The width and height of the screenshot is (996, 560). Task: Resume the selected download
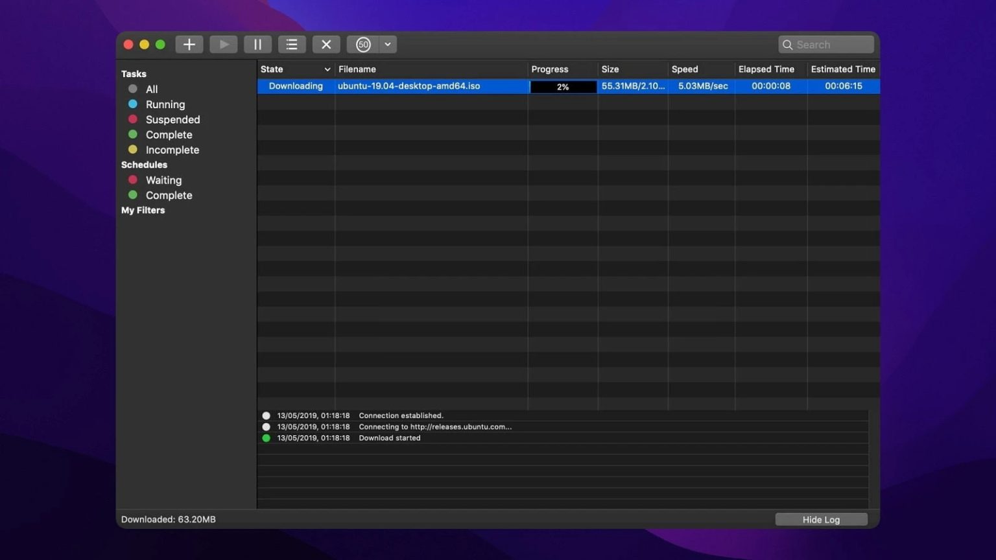coord(223,44)
